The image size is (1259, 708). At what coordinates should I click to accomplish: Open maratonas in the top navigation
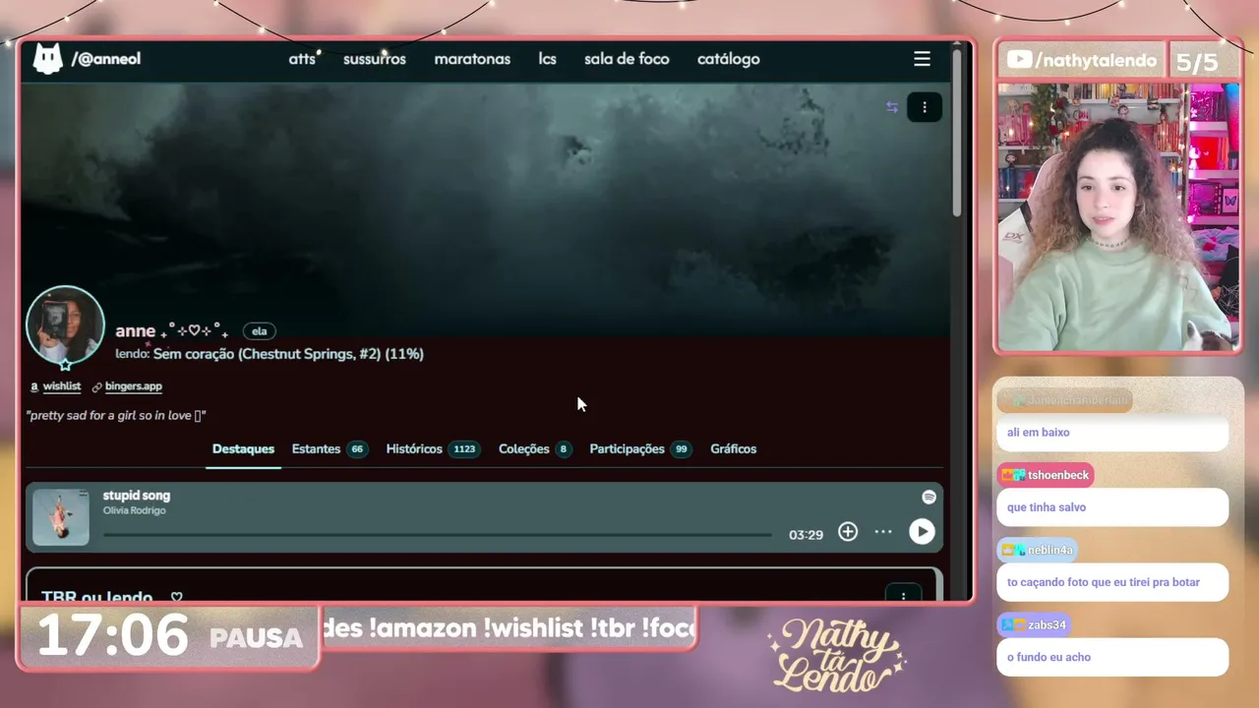coord(472,59)
